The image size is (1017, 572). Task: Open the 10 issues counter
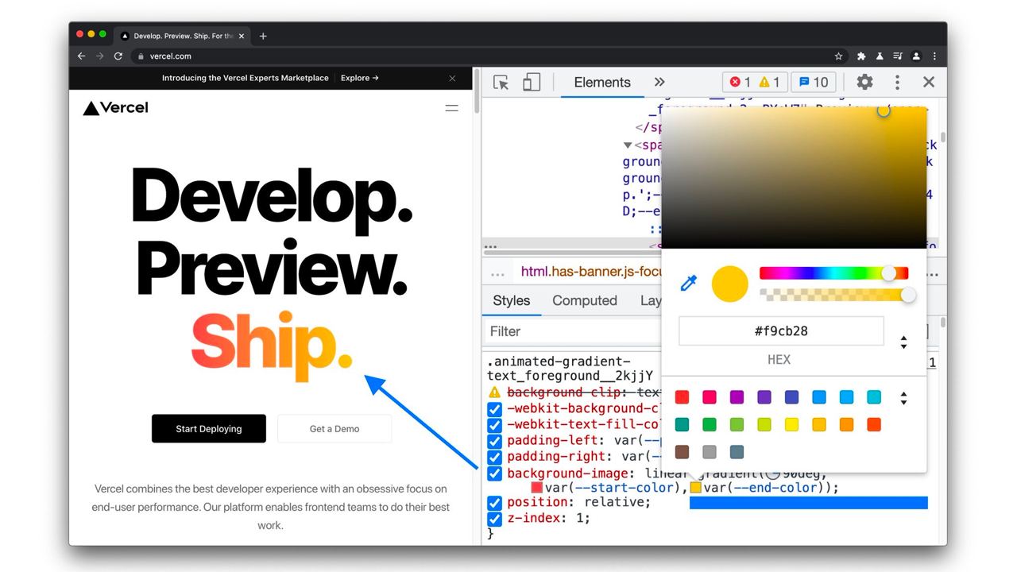click(814, 82)
